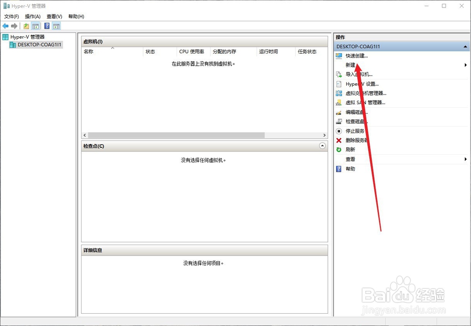Viewport: 471px width, 326px height.
Task: Click 停止服务 action
Action: (x=355, y=131)
